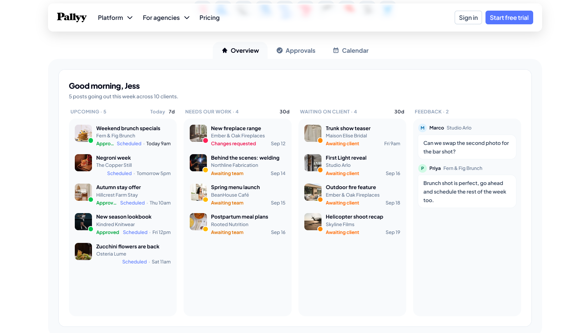The image size is (562, 333).
Task: Click the Changes requested status label
Action: pos(233,144)
